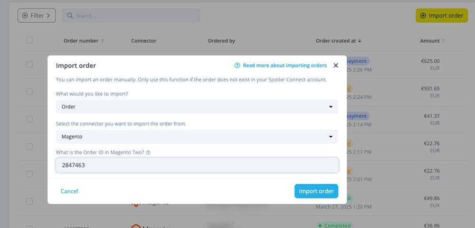Check the checkbox for the €625.00 order row

pyautogui.click(x=29, y=64)
